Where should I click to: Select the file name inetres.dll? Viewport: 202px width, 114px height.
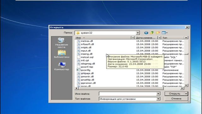pyautogui.click(x=87, y=41)
